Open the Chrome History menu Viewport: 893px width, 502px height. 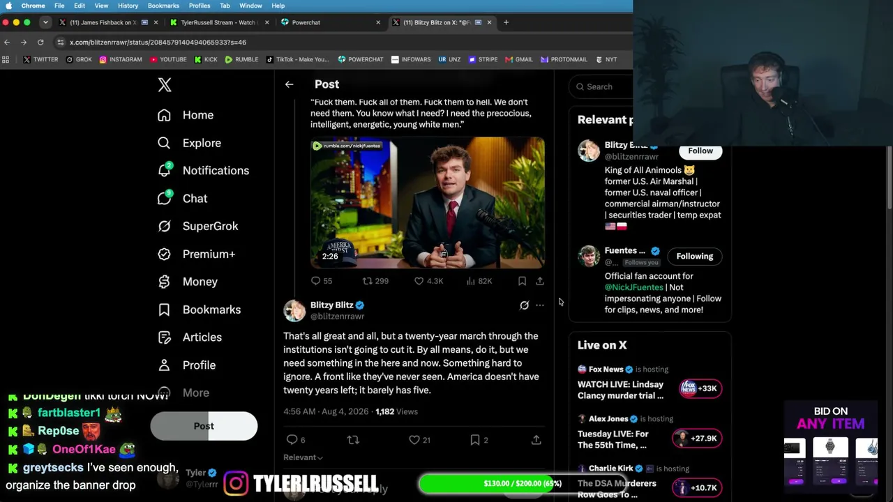coord(128,6)
